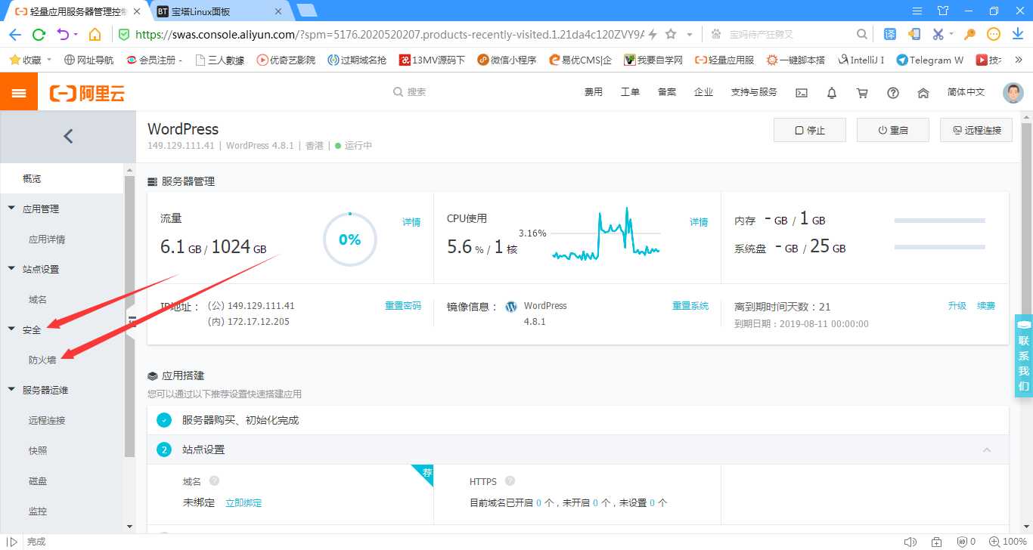Viewport: 1033px width, 550px height.
Task: Reload the page with the refresh icon
Action: tap(39, 35)
